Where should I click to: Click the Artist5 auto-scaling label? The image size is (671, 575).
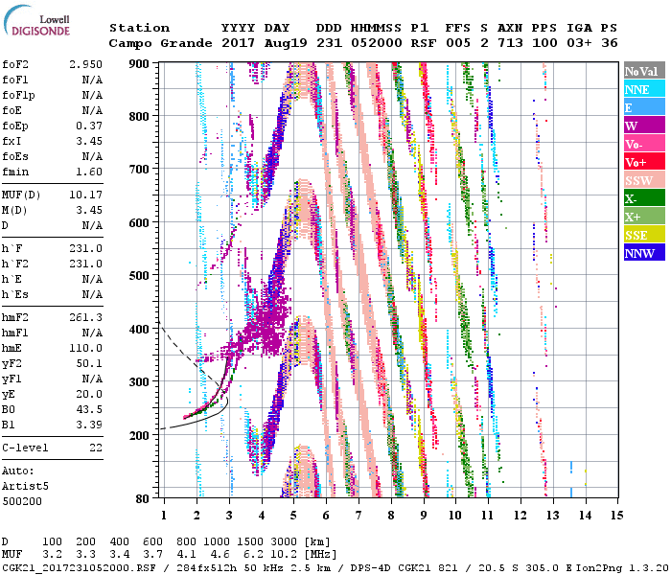click(x=26, y=487)
